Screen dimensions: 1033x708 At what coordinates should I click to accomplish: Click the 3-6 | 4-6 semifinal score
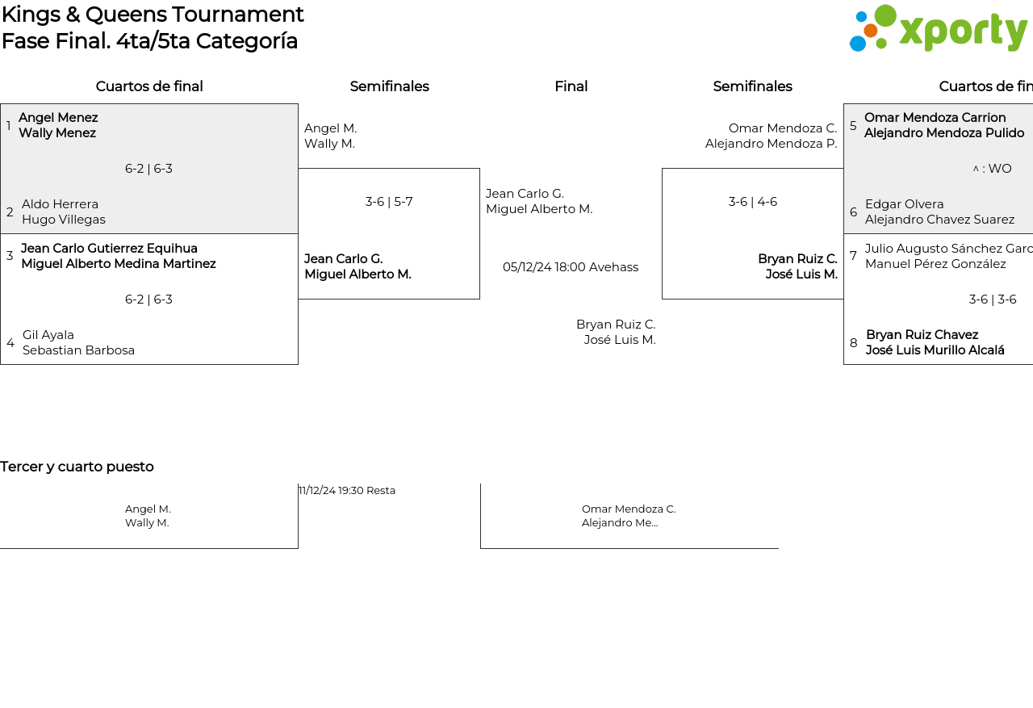click(x=752, y=202)
